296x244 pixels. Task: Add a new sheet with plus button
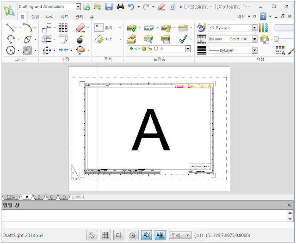coord(78,197)
